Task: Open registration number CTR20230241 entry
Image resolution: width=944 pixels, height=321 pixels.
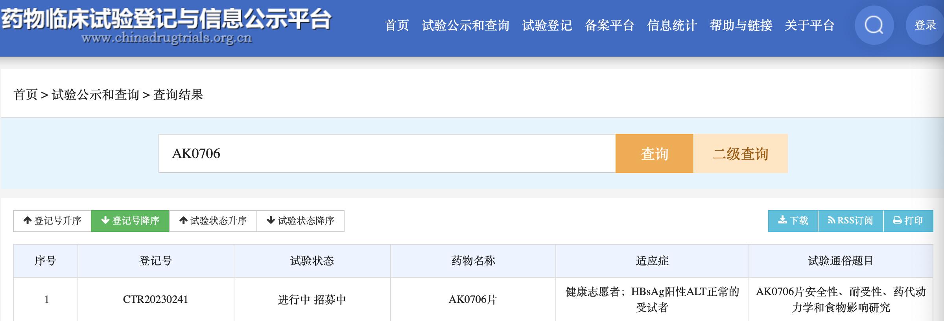Action: (x=155, y=299)
